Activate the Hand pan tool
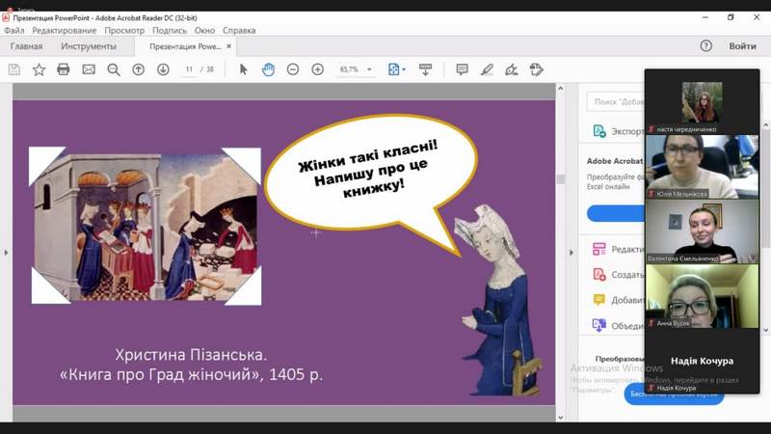The image size is (771, 434). (x=268, y=69)
